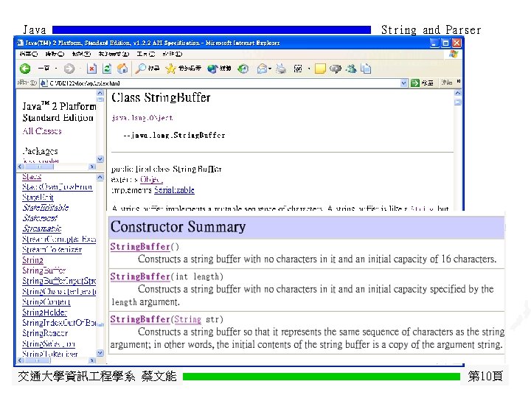Click the Mail envelope icon
Viewport: 531px width, 398px height.
[x=262, y=69]
